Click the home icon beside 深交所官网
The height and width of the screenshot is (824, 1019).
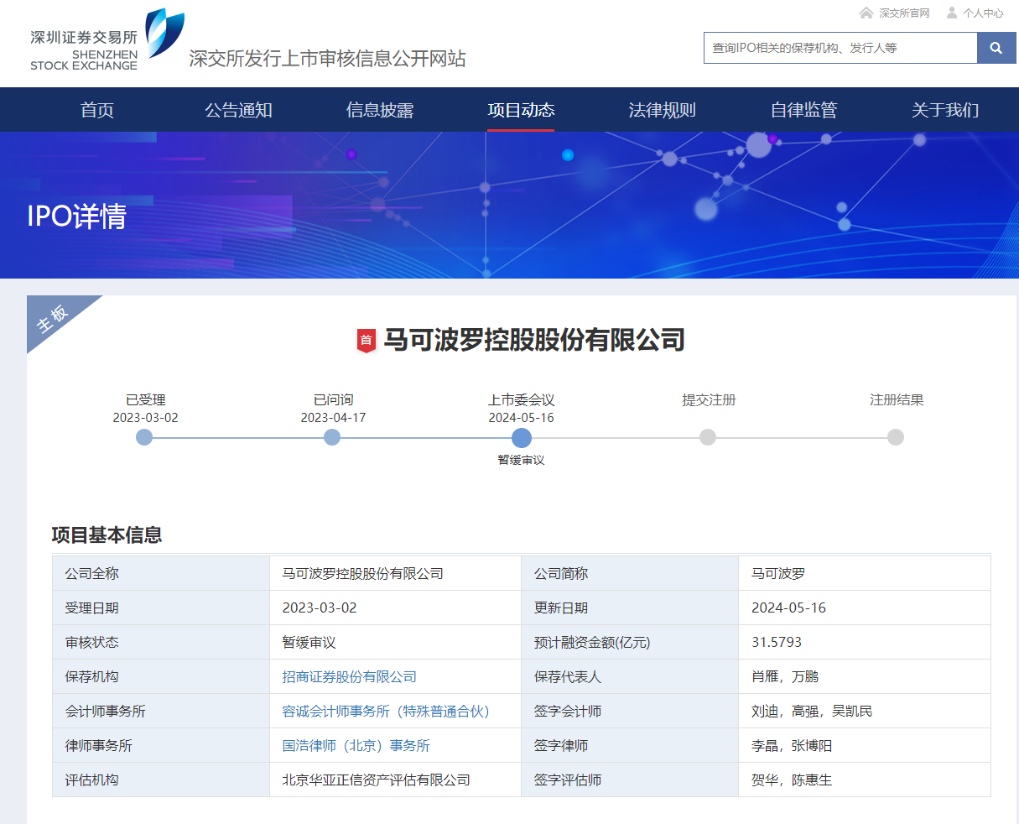click(x=866, y=13)
